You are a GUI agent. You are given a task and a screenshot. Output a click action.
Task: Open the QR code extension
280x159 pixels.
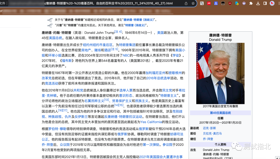[202, 3]
